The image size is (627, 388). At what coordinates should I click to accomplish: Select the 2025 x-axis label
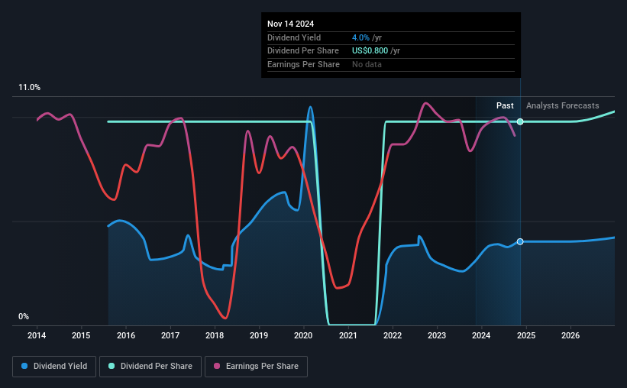click(x=526, y=335)
